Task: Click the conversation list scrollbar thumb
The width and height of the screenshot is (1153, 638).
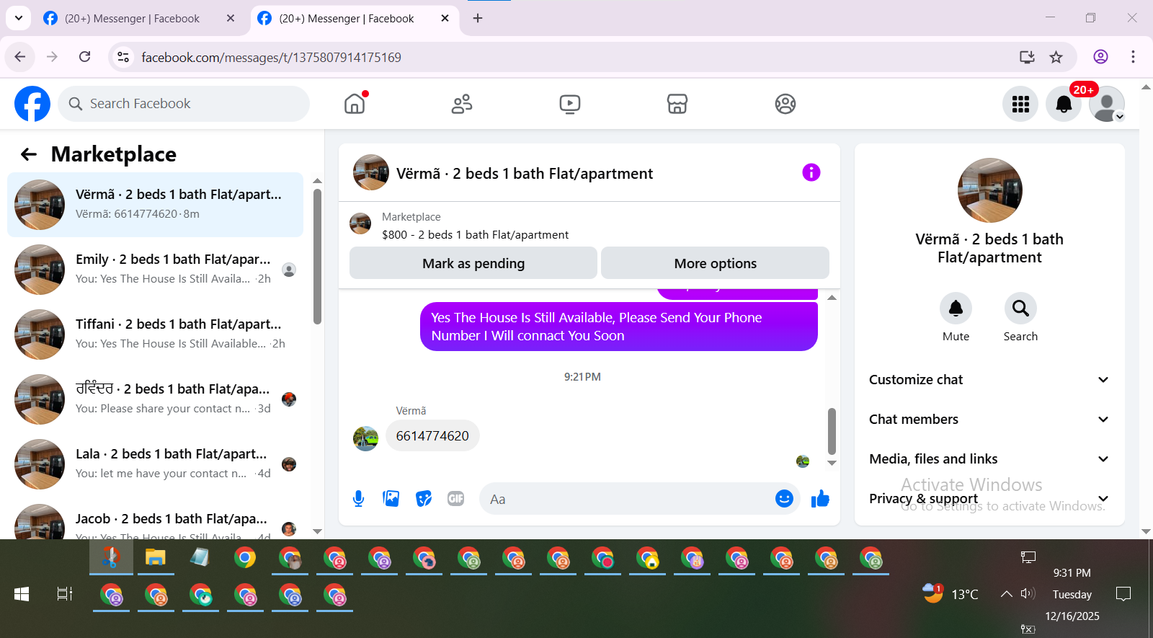Action: [317, 257]
